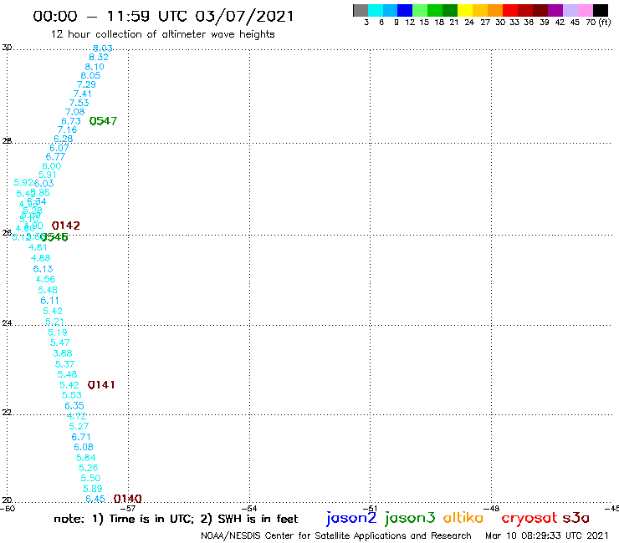Viewport: 619px width, 543px height.
Task: Click the yellow swatch in the color scale
Action: (465, 10)
